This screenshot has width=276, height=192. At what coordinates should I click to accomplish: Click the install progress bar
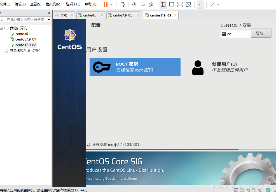pos(181,149)
